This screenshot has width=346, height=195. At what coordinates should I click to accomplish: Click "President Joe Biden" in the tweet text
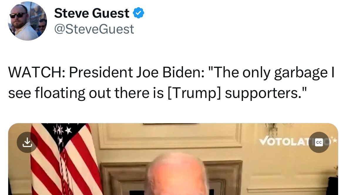pos(137,72)
